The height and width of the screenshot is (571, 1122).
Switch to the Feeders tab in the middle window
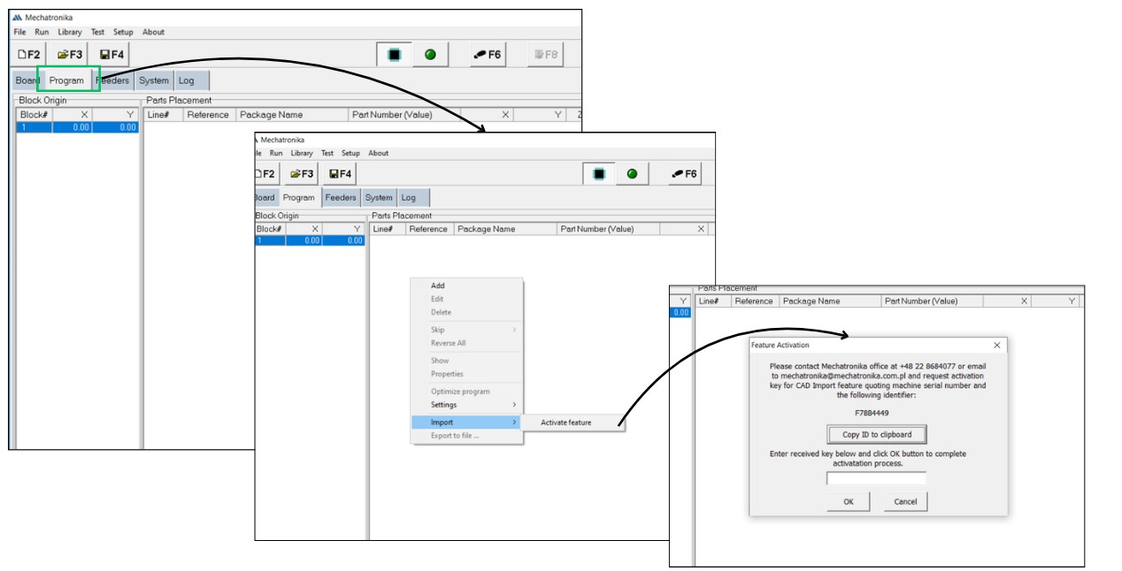pos(341,198)
